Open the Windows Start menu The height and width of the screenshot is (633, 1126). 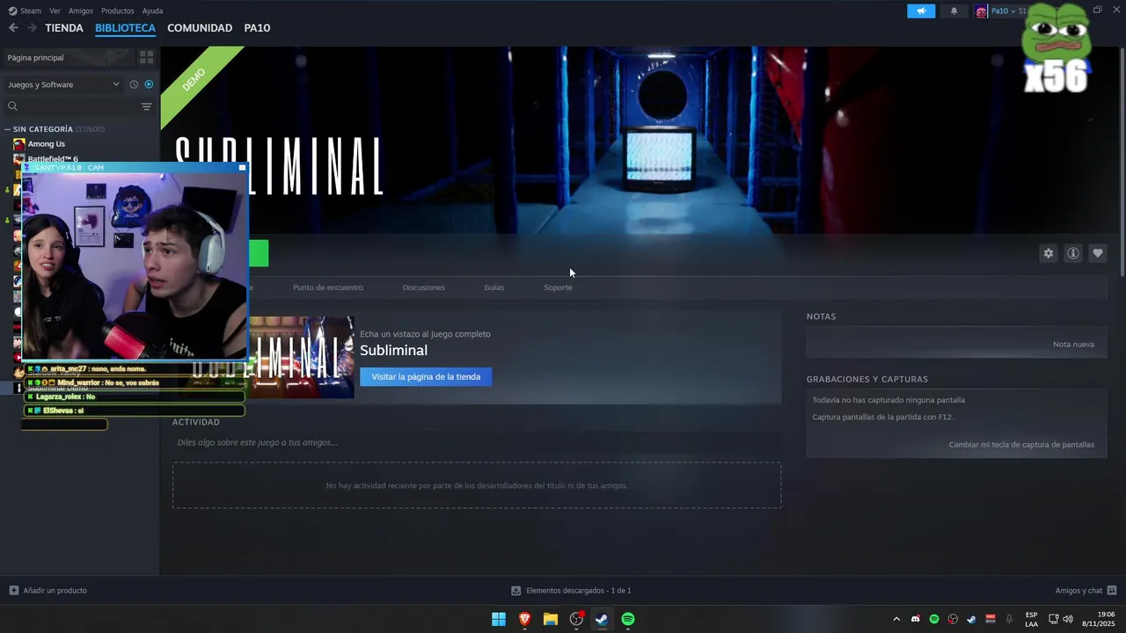(x=499, y=619)
